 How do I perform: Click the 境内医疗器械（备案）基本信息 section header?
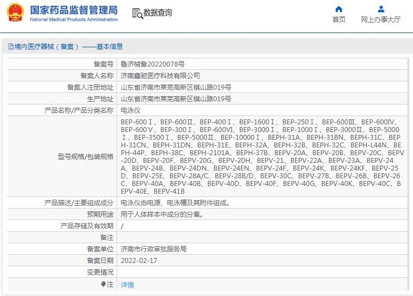coord(66,47)
